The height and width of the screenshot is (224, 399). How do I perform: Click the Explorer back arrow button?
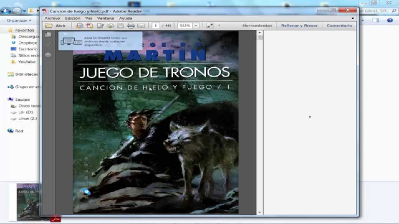coord(6,11)
